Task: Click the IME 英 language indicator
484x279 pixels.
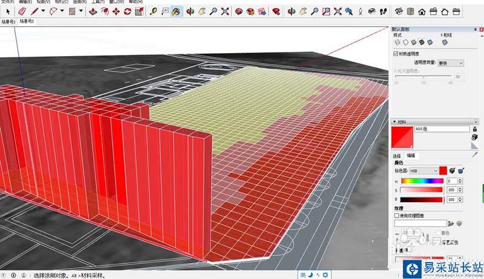Action: point(303,275)
